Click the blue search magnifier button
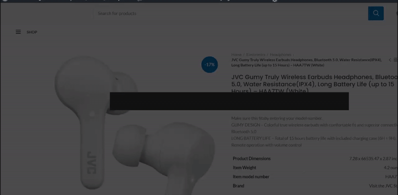 pyautogui.click(x=376, y=13)
